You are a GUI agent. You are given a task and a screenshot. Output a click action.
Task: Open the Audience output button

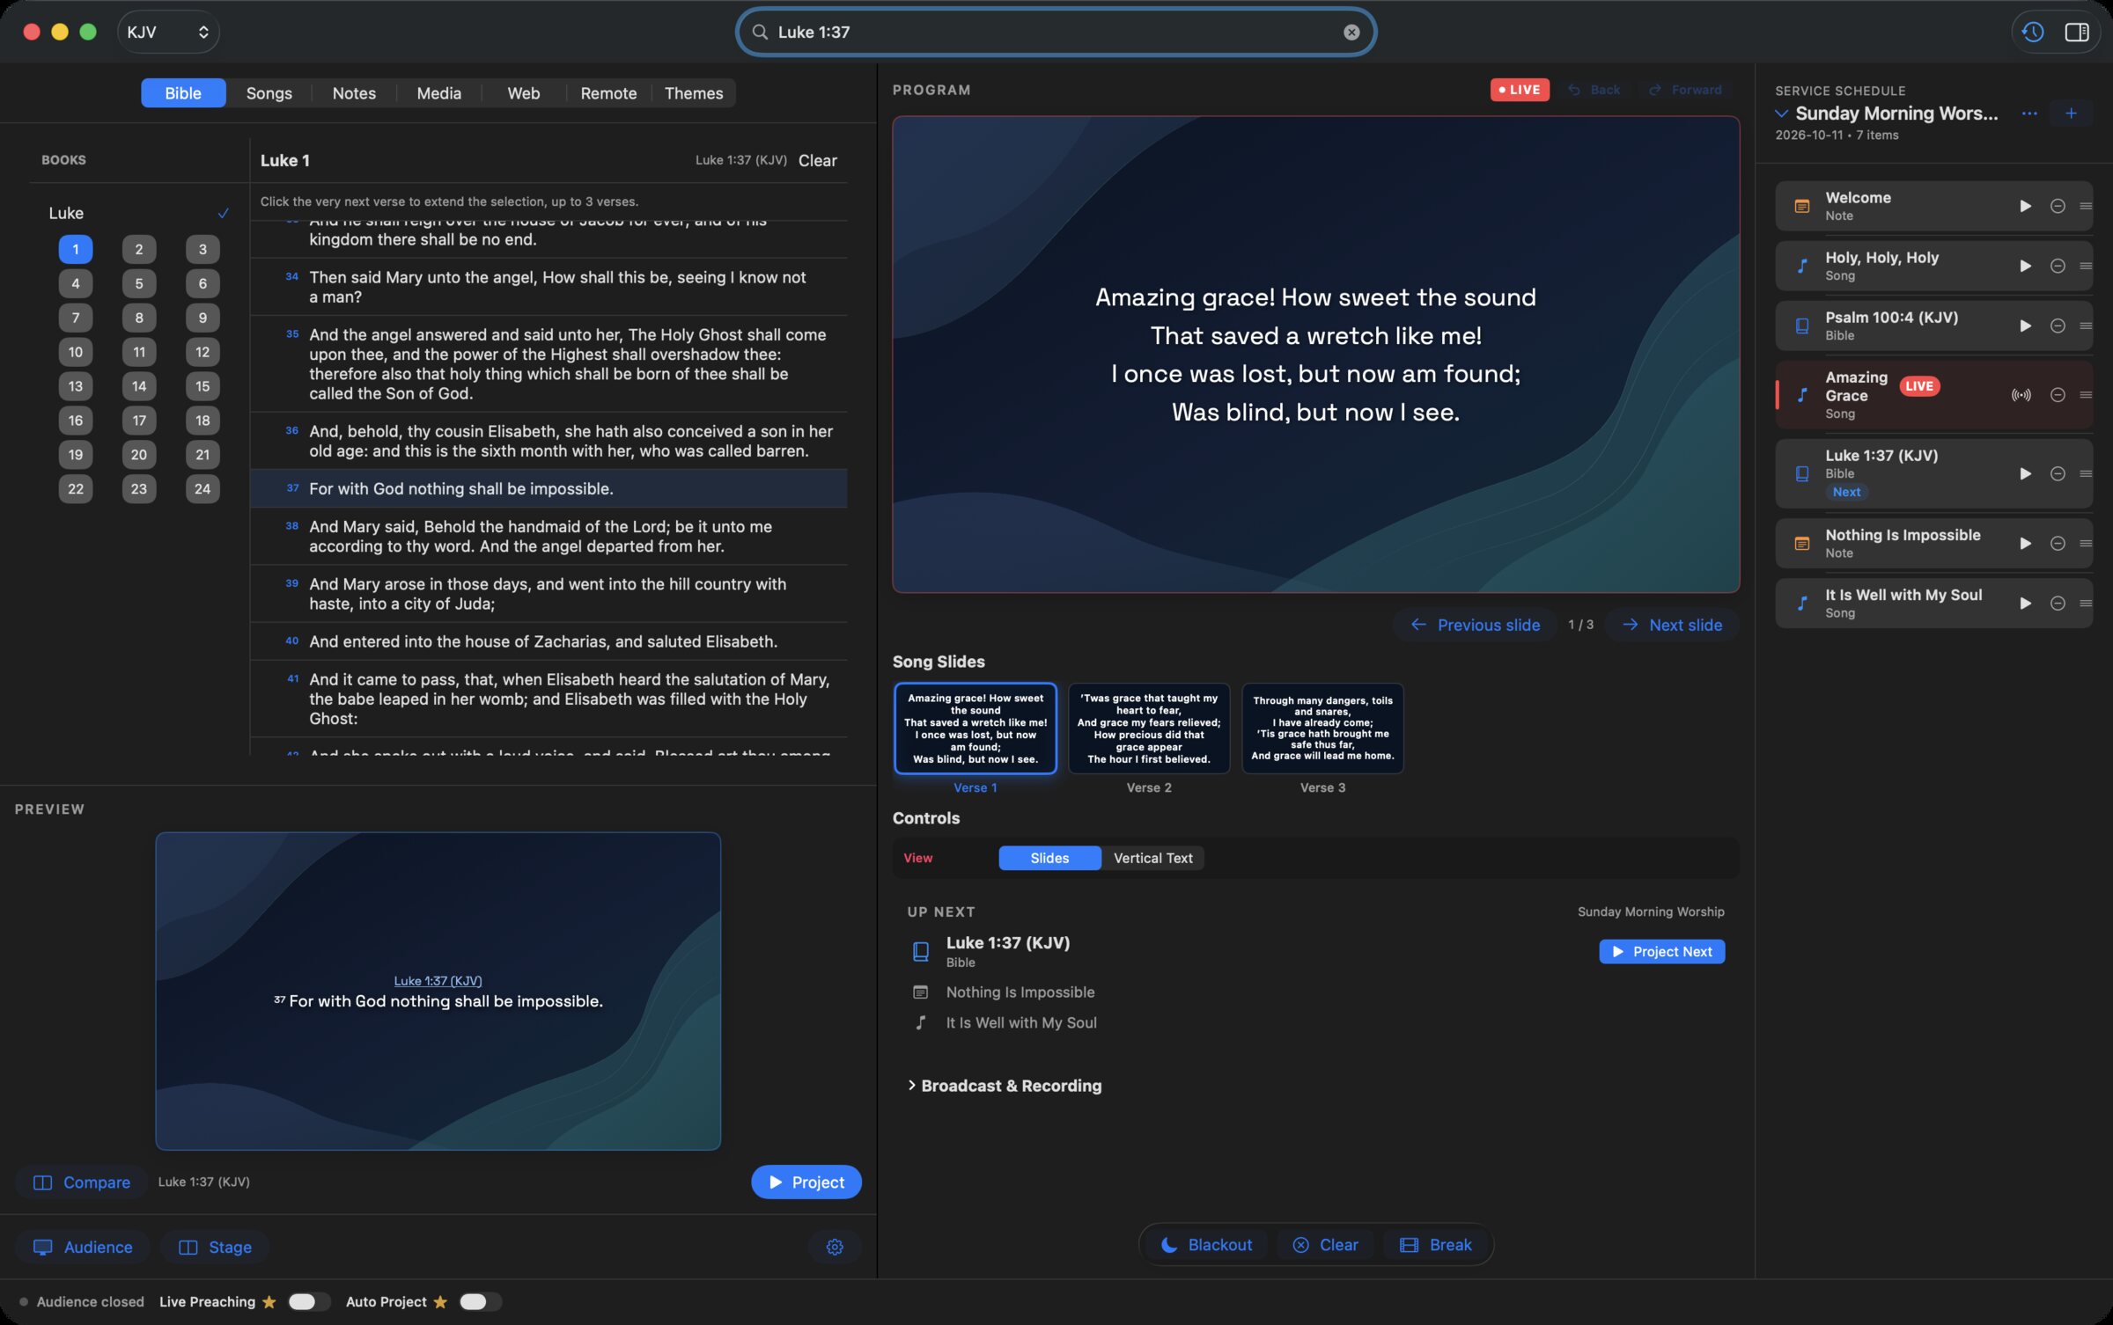point(82,1247)
